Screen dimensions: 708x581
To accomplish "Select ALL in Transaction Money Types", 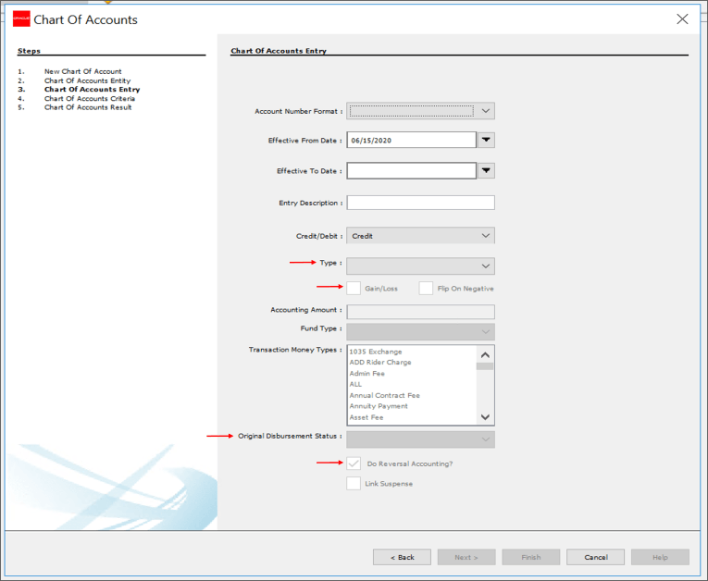I will [355, 384].
